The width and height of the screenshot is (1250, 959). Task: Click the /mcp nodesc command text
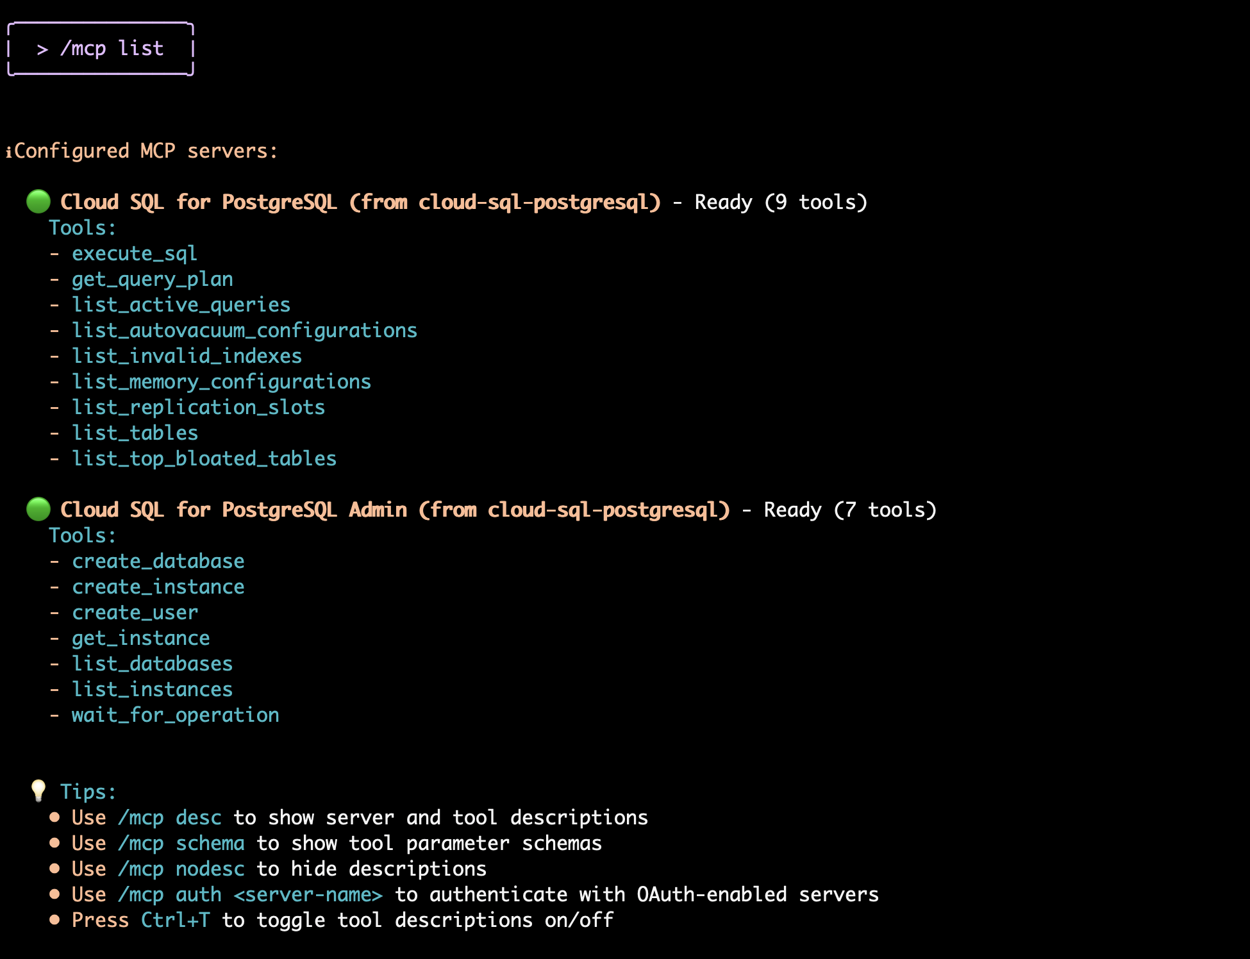coord(181,869)
